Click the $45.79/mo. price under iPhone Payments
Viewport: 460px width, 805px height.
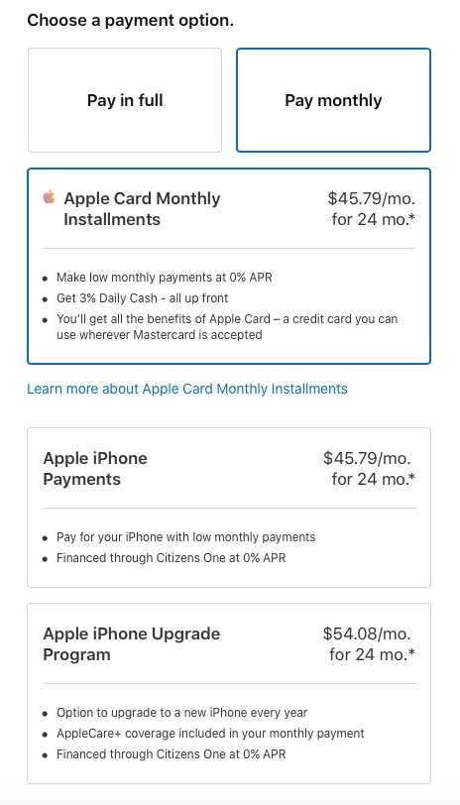pos(367,458)
